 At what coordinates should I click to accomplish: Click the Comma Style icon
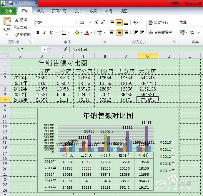[x=199, y=33]
